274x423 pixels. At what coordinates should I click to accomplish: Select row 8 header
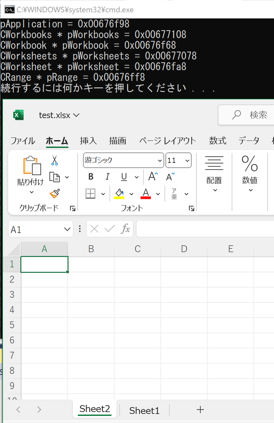click(12, 370)
